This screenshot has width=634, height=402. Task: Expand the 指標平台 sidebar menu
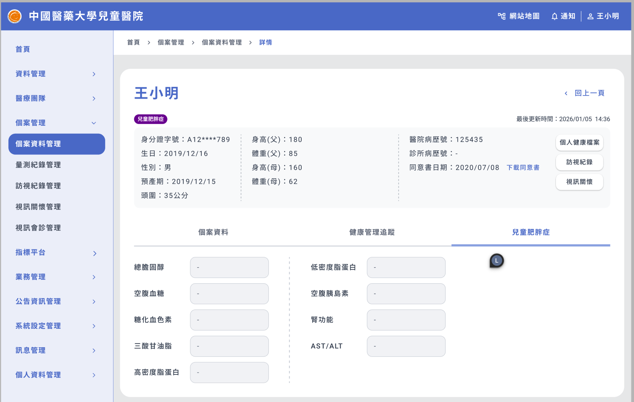[56, 253]
